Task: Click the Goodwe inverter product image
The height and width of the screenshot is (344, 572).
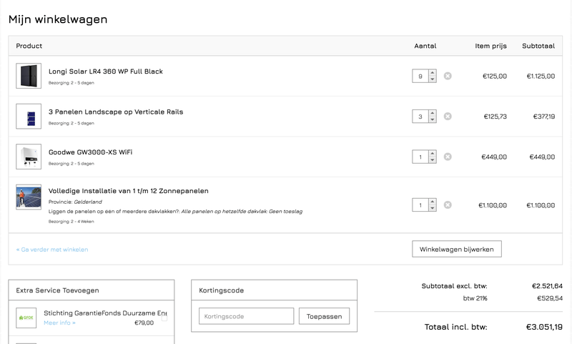Action: (x=29, y=157)
